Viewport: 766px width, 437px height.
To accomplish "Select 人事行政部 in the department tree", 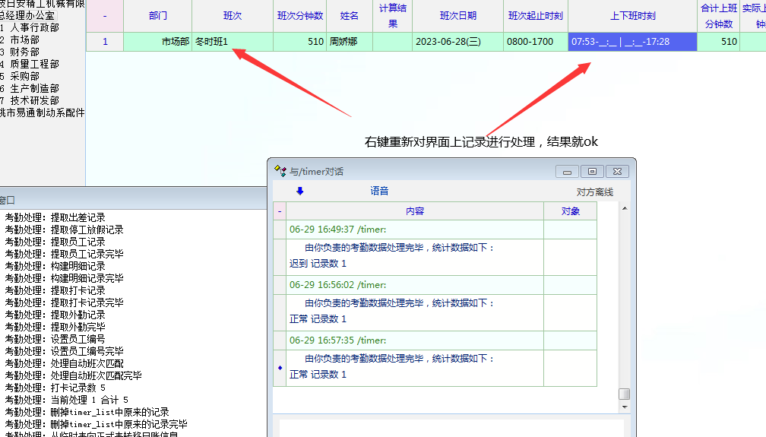I will pos(34,28).
